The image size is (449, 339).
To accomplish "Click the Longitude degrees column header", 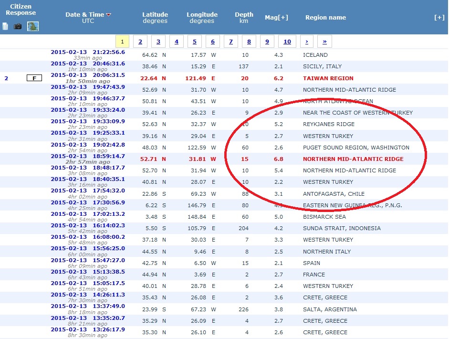I will (202, 18).
